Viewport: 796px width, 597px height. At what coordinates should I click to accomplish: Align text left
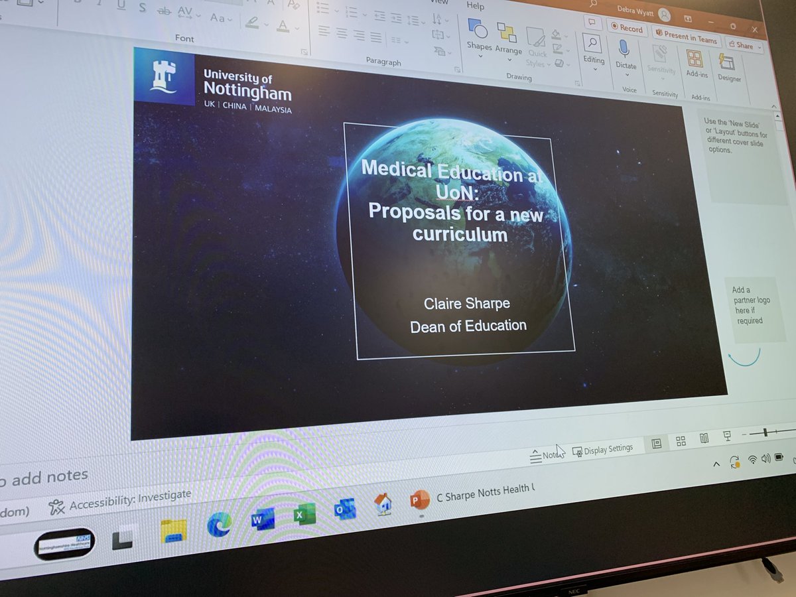pyautogui.click(x=324, y=30)
